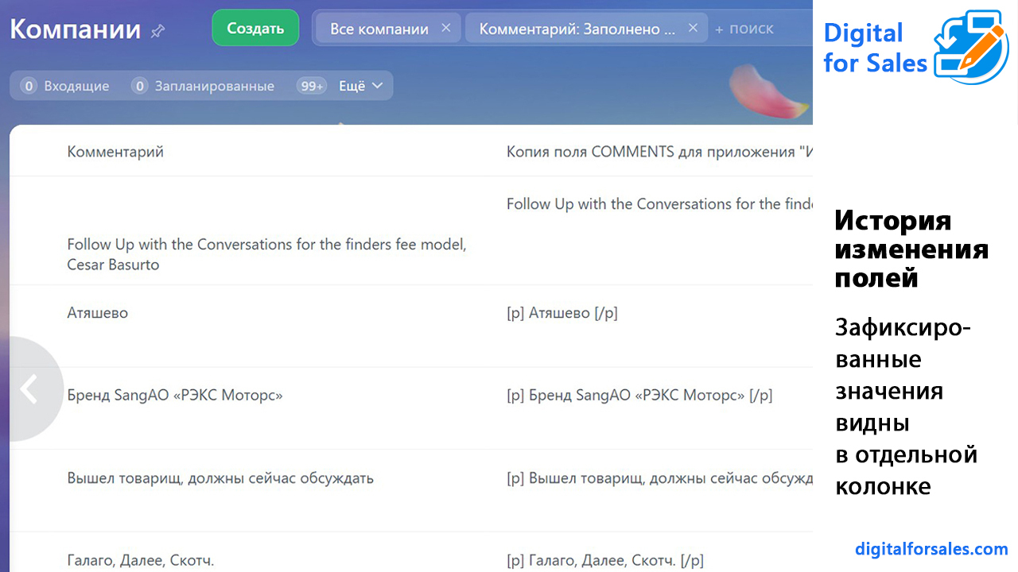Screen dimensions: 1018x572
Task: Open the 99+ counter badge
Action: [312, 86]
